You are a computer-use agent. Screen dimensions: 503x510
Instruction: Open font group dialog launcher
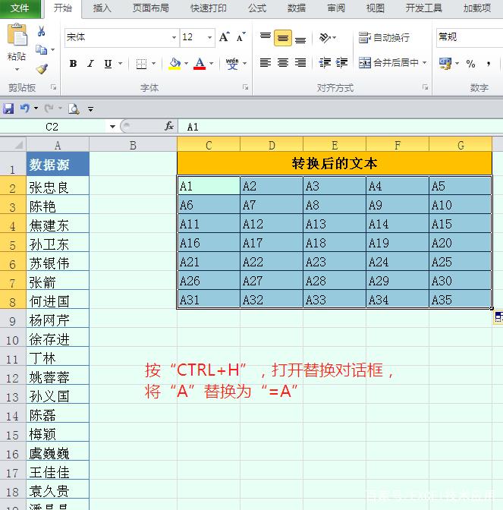[246, 87]
